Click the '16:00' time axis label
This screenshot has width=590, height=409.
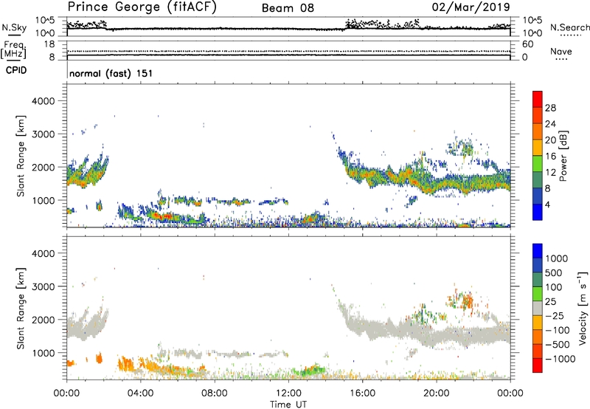tap(363, 393)
